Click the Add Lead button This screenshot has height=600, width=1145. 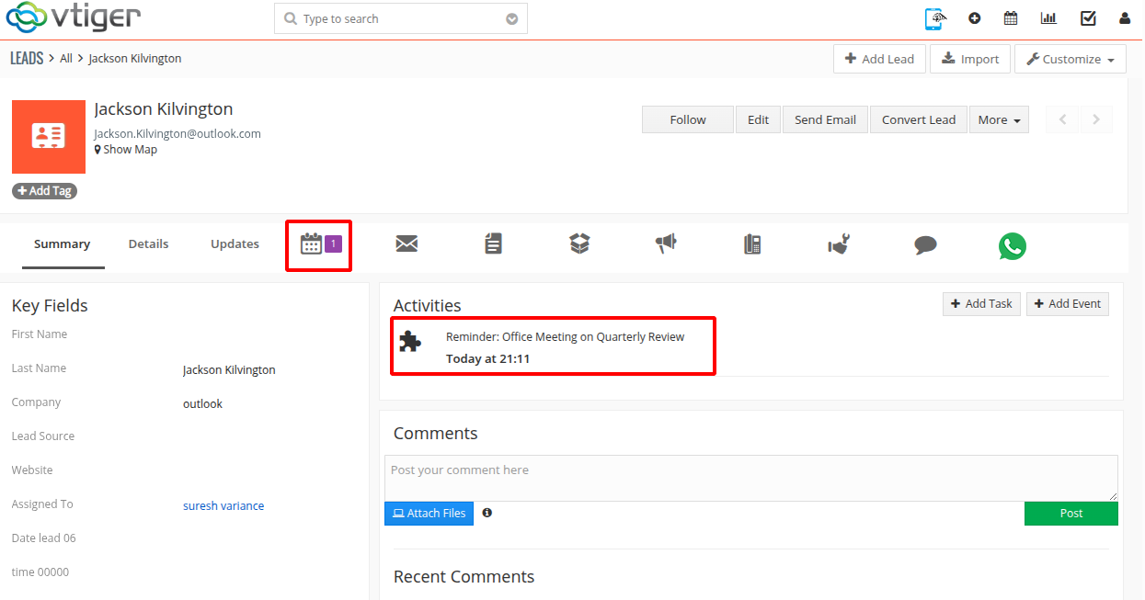pos(879,59)
